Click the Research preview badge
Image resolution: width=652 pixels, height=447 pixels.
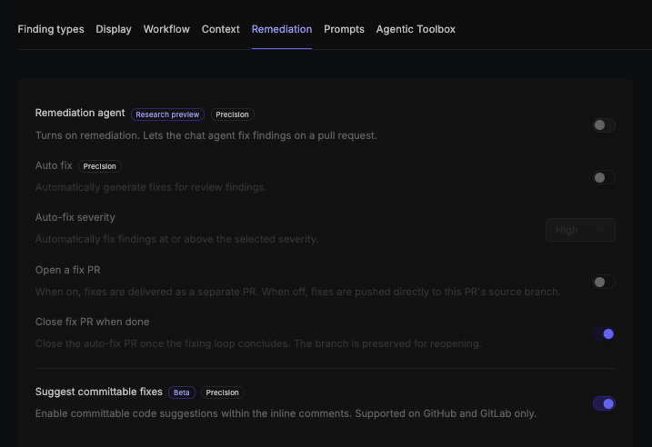(x=167, y=114)
